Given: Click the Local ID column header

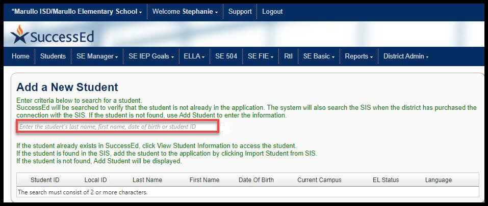Looking at the screenshot, I should 95,180.
